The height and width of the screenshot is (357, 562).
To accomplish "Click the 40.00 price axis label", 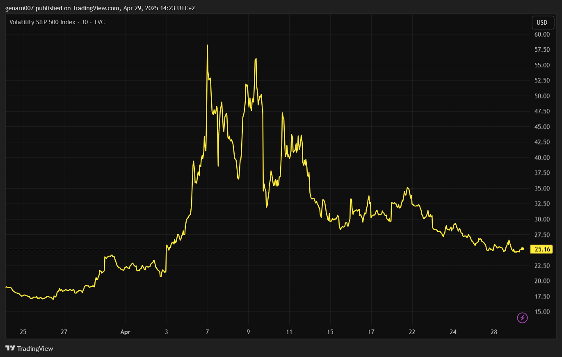I will point(542,158).
